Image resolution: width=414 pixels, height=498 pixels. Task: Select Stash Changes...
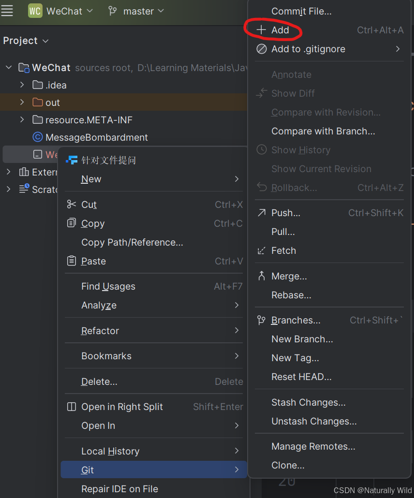click(x=329, y=402)
